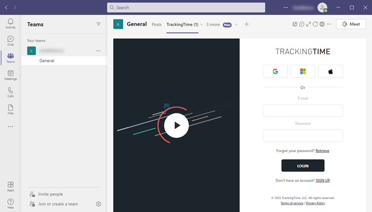Sign in with Microsoft
372x212 pixels.
(x=303, y=71)
